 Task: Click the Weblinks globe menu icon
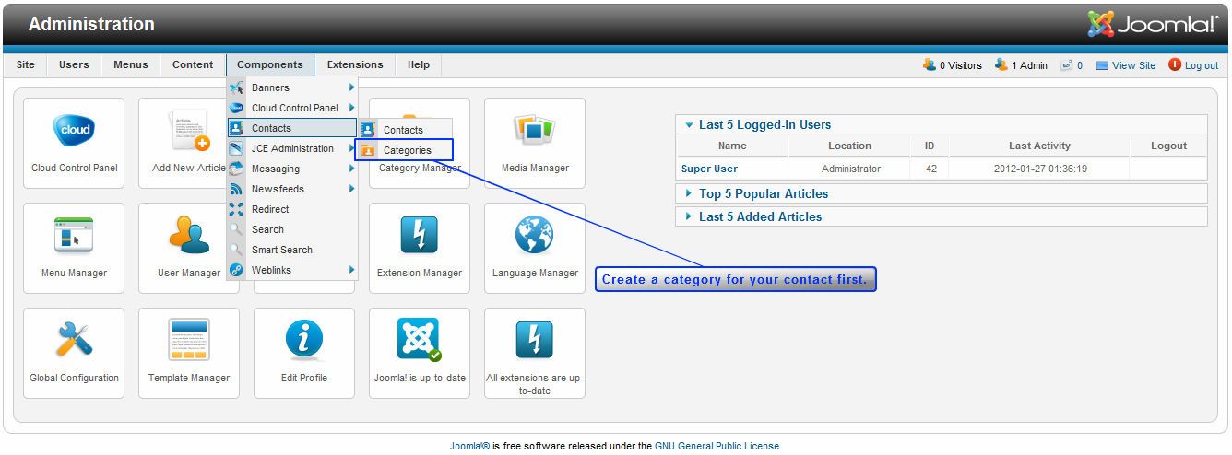click(x=236, y=270)
